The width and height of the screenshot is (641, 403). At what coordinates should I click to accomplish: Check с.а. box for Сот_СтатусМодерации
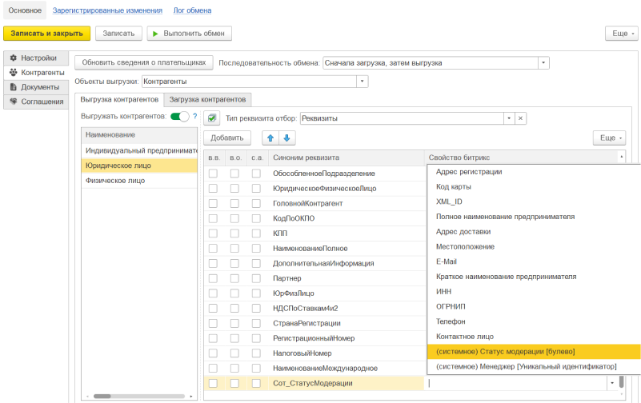pyautogui.click(x=256, y=383)
